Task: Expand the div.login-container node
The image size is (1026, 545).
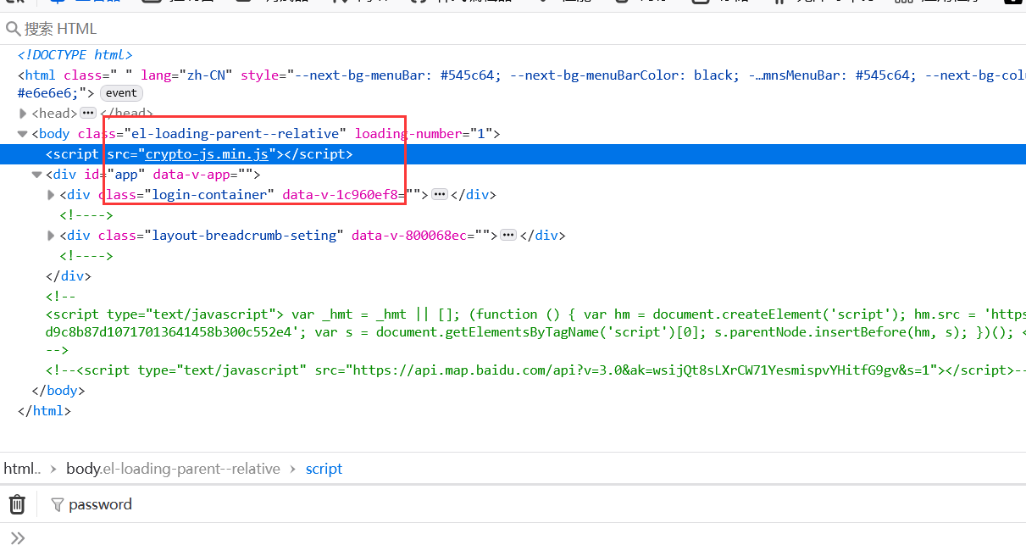Action: point(51,194)
